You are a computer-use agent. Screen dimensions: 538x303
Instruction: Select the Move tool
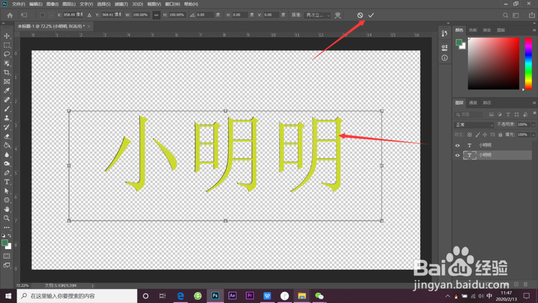[x=6, y=36]
